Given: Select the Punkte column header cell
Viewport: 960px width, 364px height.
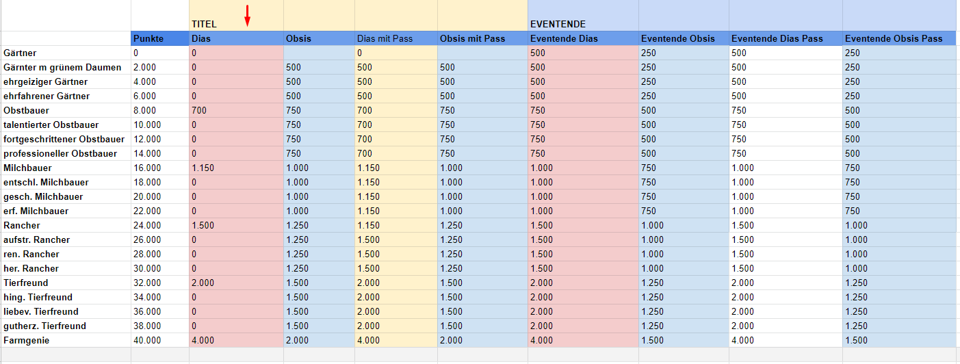Looking at the screenshot, I should click(x=160, y=38).
